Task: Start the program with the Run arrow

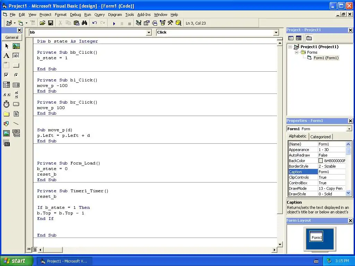Action: coord(114,23)
